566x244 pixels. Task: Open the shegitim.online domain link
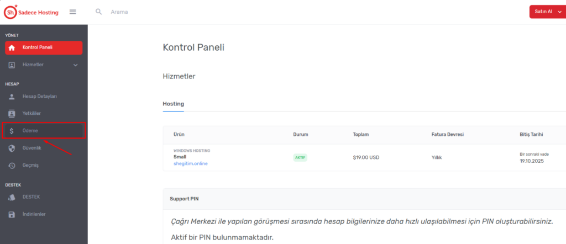[x=191, y=163]
